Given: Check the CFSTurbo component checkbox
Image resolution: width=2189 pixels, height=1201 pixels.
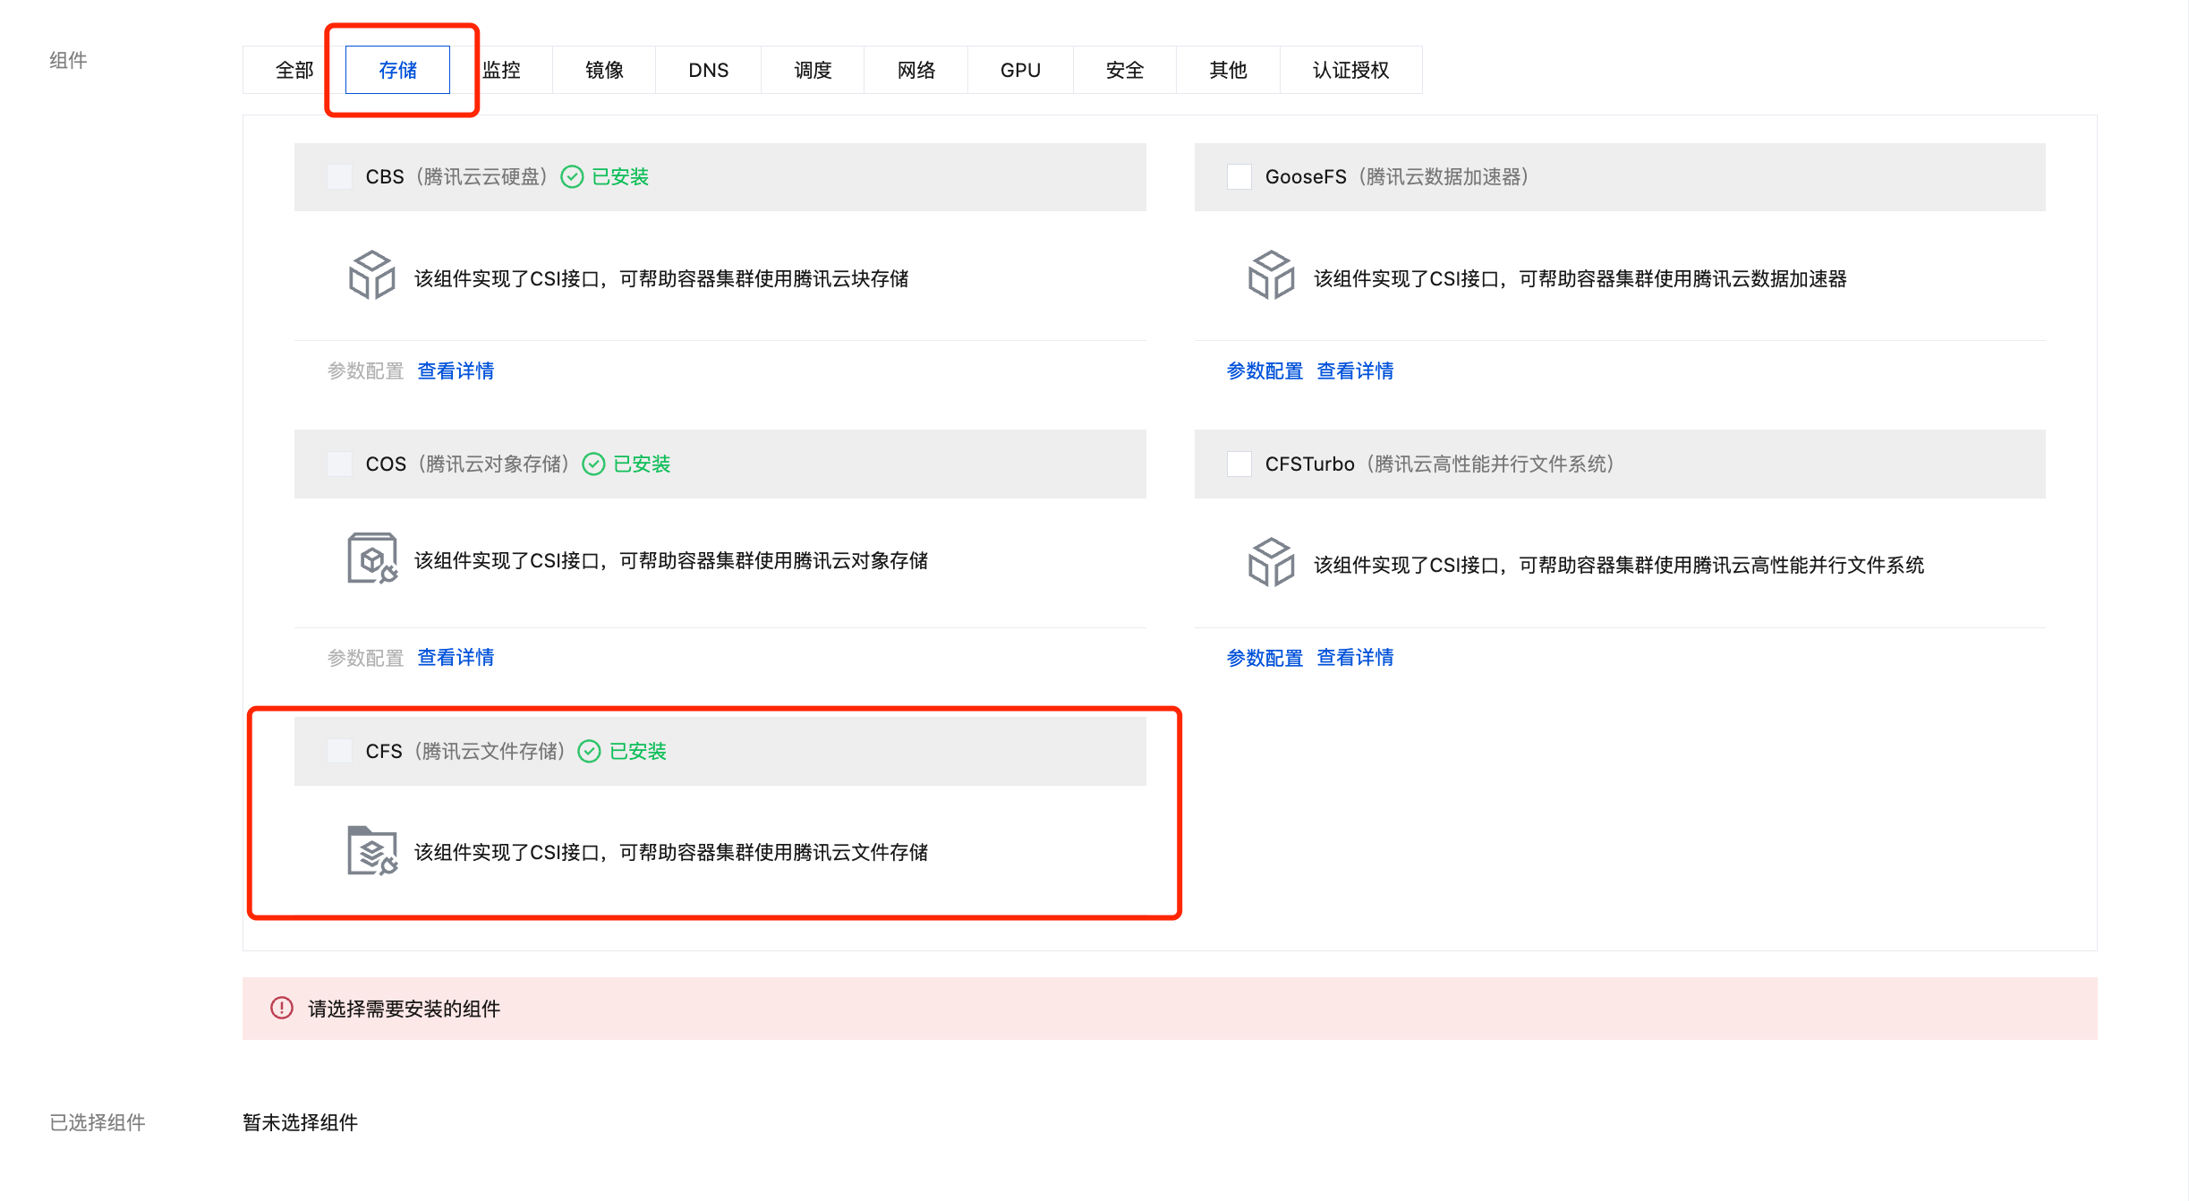Looking at the screenshot, I should tap(1239, 464).
